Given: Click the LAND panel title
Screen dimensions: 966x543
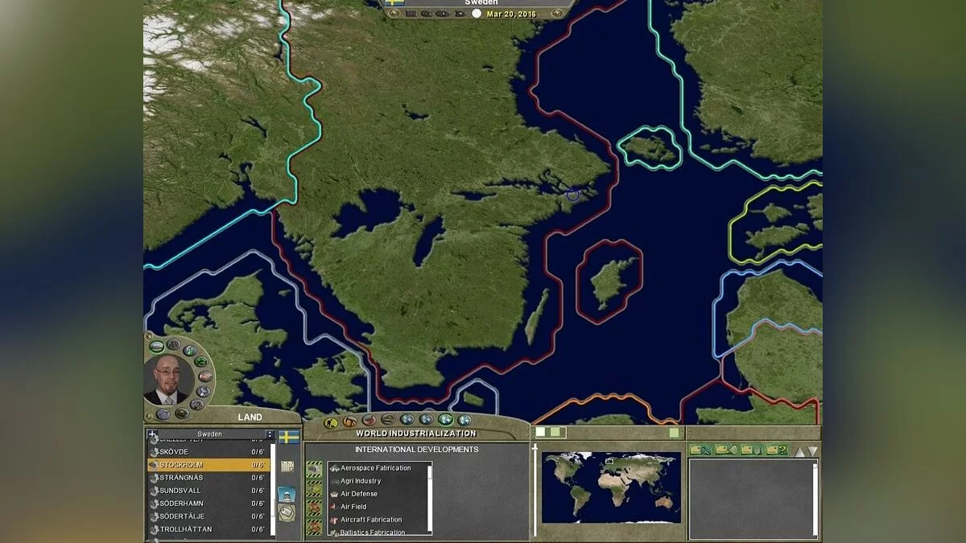Looking at the screenshot, I should pos(250,417).
